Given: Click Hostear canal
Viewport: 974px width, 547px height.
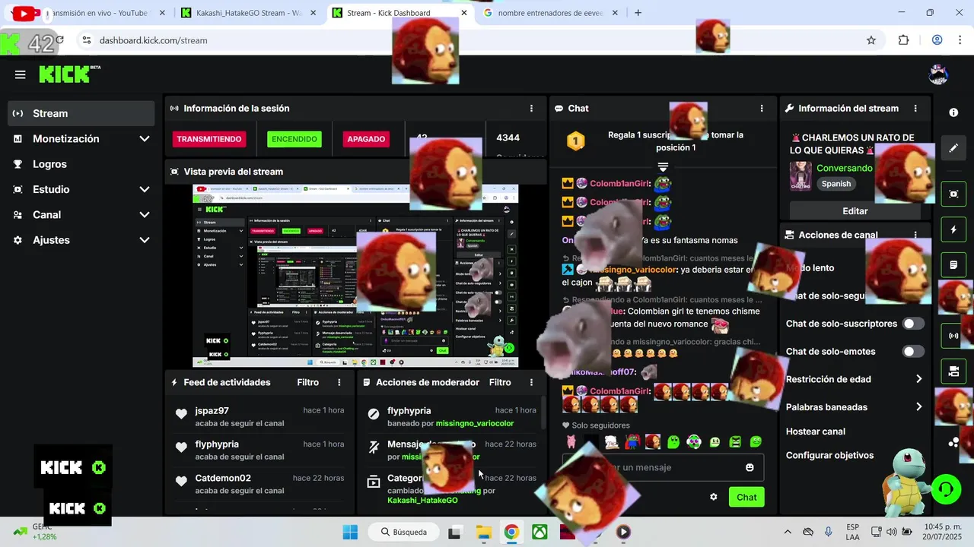Looking at the screenshot, I should [x=816, y=432].
